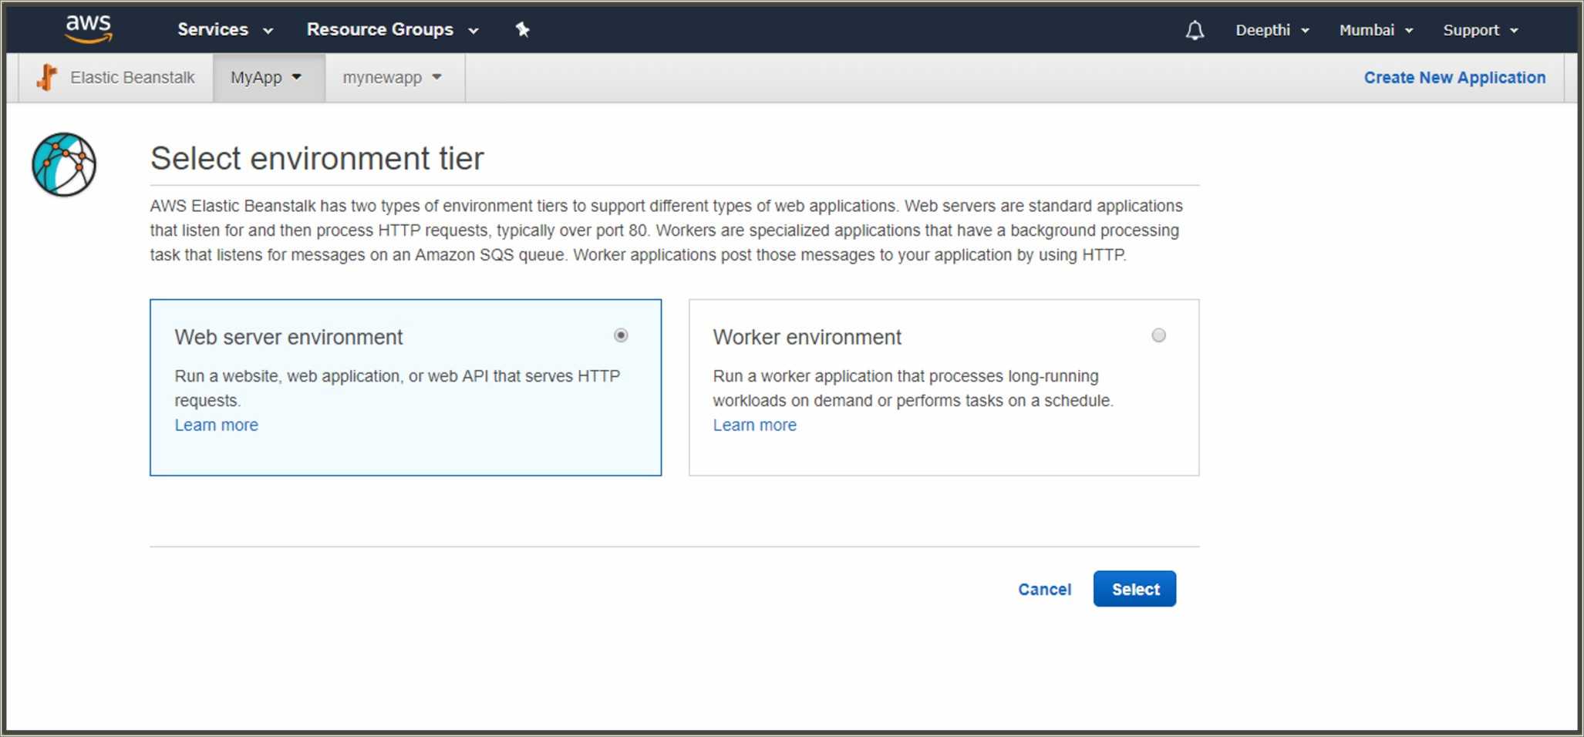Image resolution: width=1584 pixels, height=737 pixels.
Task: Open the MyApp application dropdown
Action: pos(268,77)
